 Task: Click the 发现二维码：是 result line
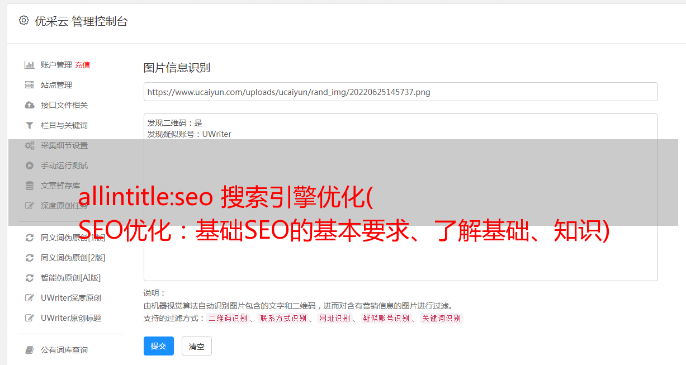coord(175,123)
